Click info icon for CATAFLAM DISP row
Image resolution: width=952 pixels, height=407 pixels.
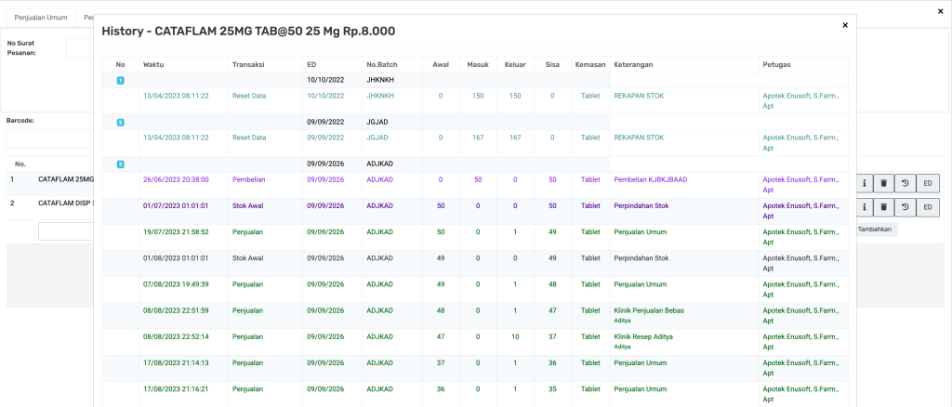click(864, 207)
